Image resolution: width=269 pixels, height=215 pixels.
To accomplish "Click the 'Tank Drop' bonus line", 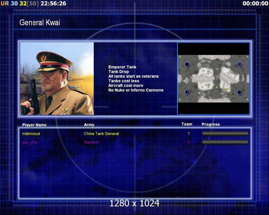I will tap(119, 72).
